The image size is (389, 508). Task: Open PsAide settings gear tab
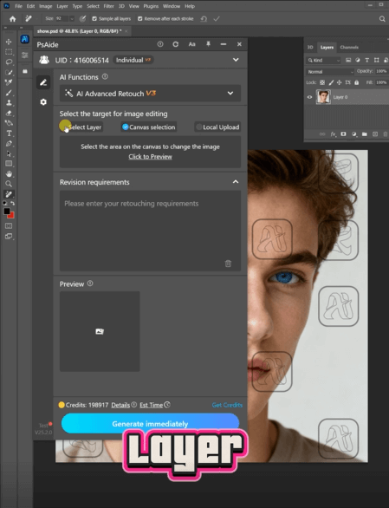point(43,102)
